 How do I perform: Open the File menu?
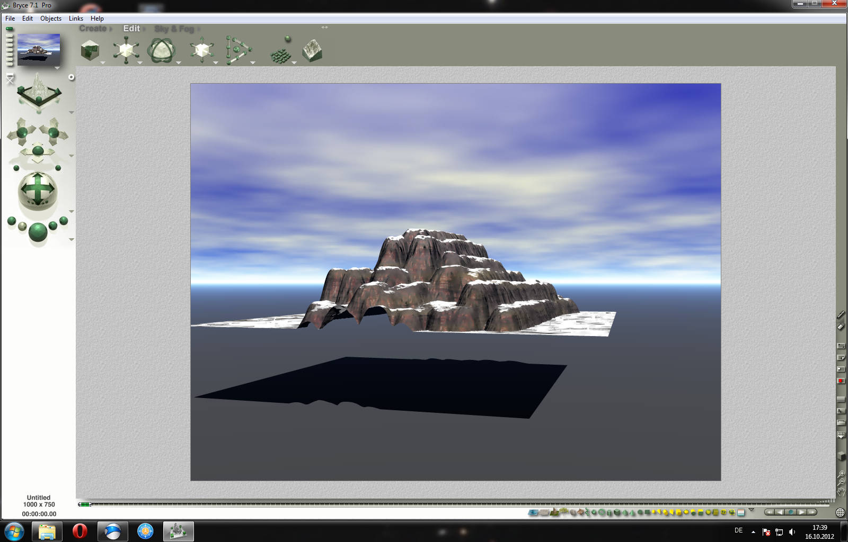point(10,19)
